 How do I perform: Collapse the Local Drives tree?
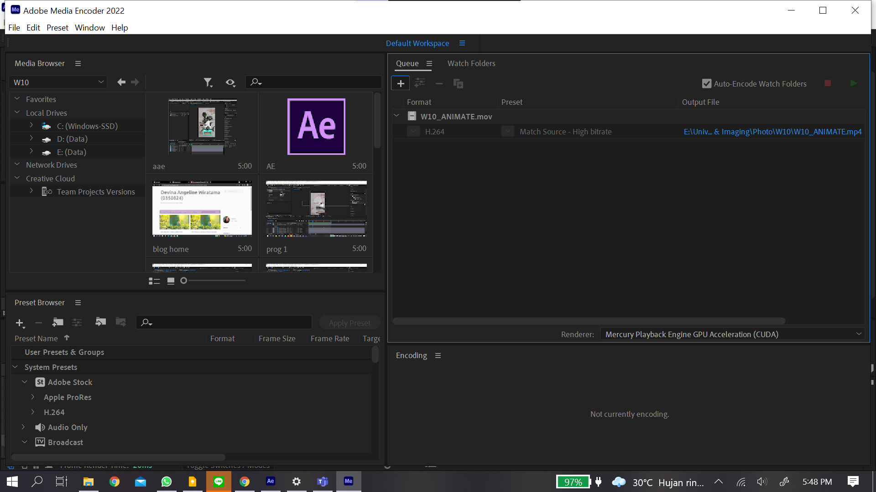17,112
